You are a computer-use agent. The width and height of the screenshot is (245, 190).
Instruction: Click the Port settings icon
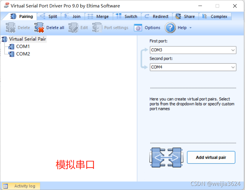97,28
